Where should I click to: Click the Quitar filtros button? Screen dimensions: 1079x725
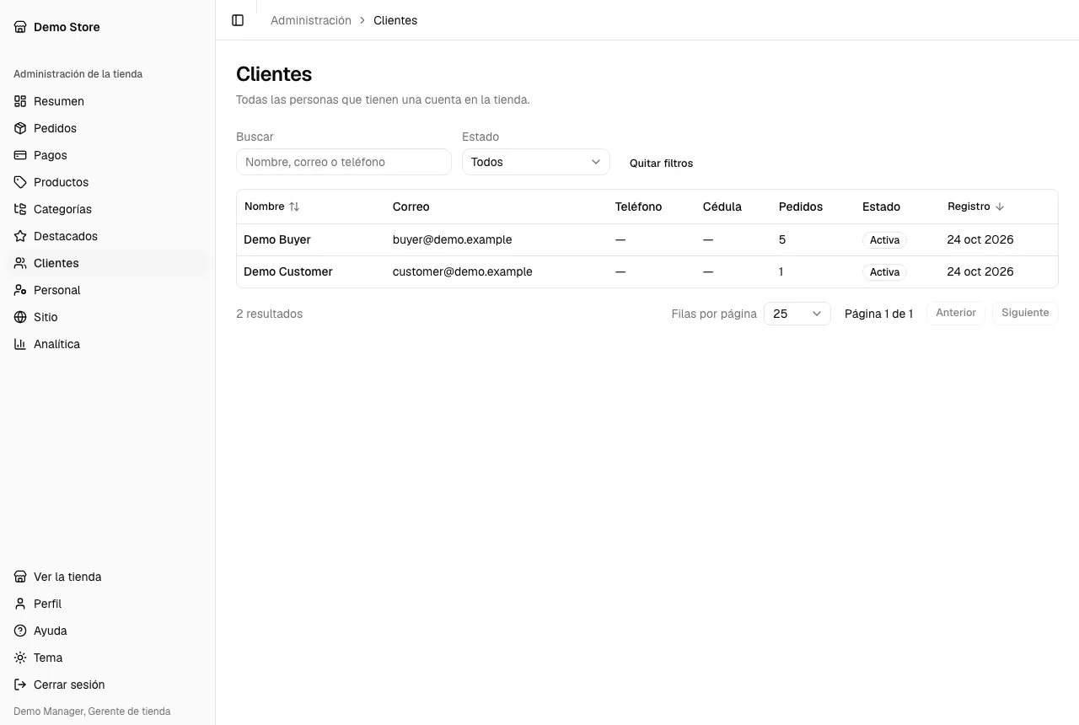point(662,163)
